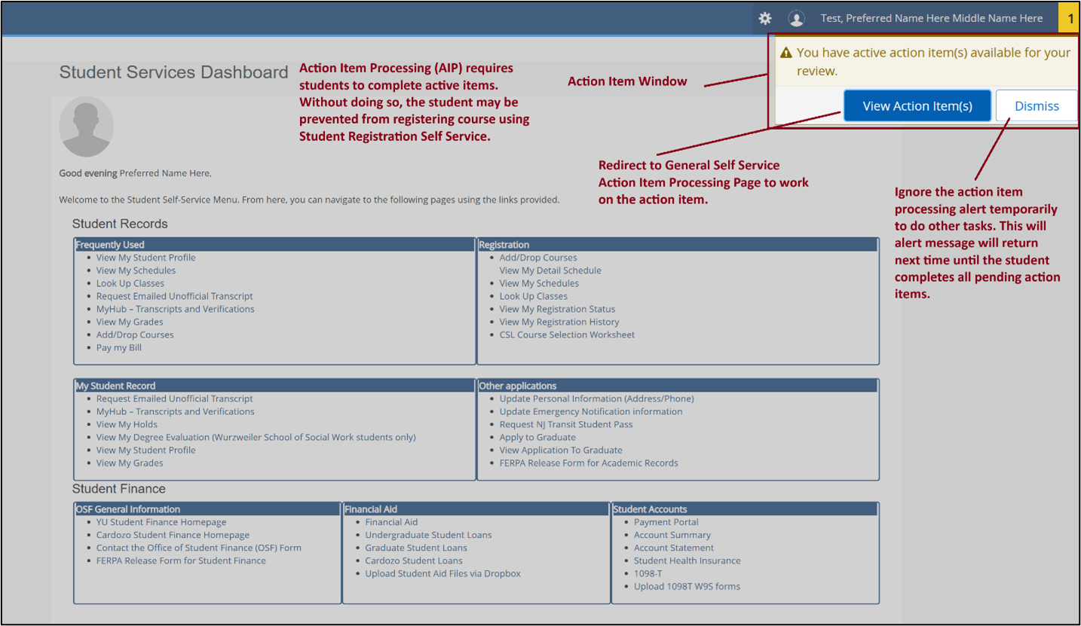This screenshot has height=626, width=1081.
Task: Click the user profile avatar icon in header
Action: coord(796,19)
